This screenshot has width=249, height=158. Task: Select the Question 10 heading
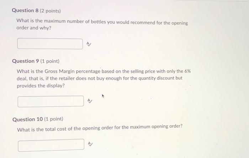[x=27, y=119]
